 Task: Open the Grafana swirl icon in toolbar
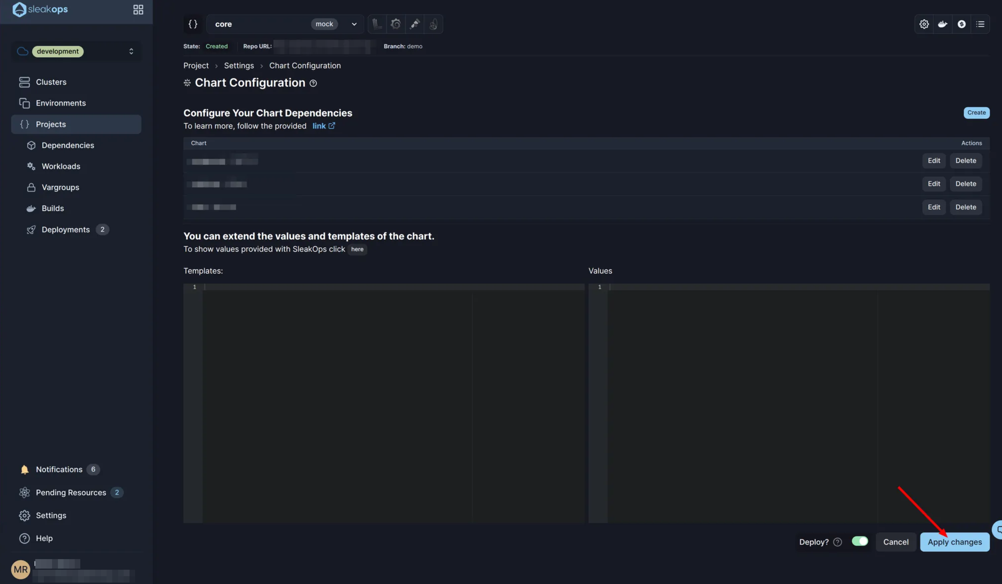pyautogui.click(x=396, y=24)
